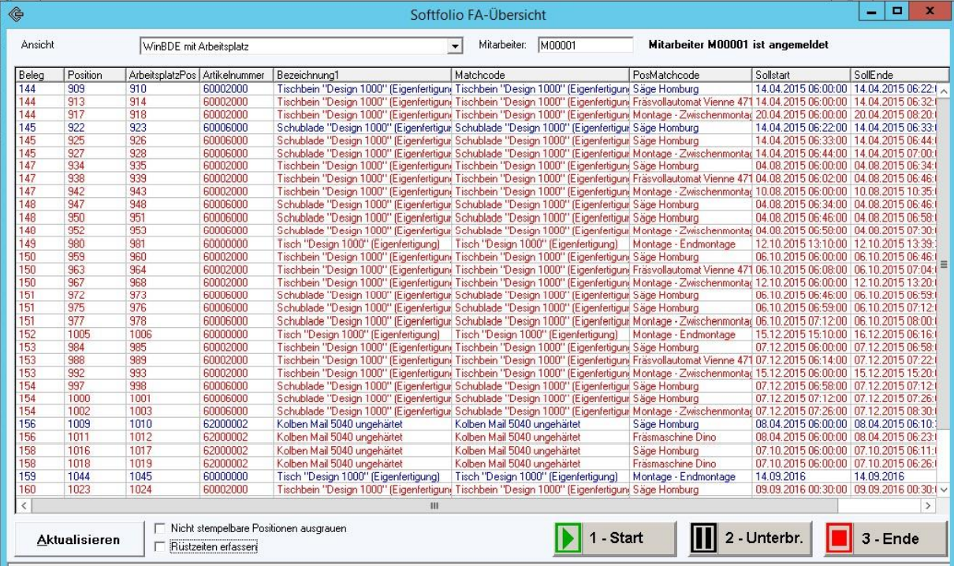Click the horizontal scrollbar left arrow
This screenshot has height=566, width=954.
(x=24, y=505)
